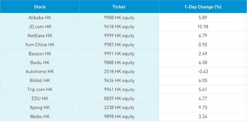
Task: Click the Autohome HK stock name
Action: point(40,71)
